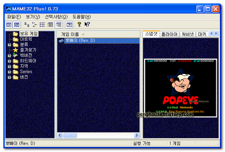Click the 버전 folder icon
225x152 pixels.
click(x=15, y=77)
